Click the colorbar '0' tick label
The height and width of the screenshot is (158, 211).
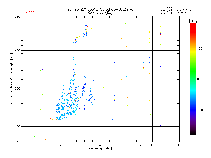198,79
